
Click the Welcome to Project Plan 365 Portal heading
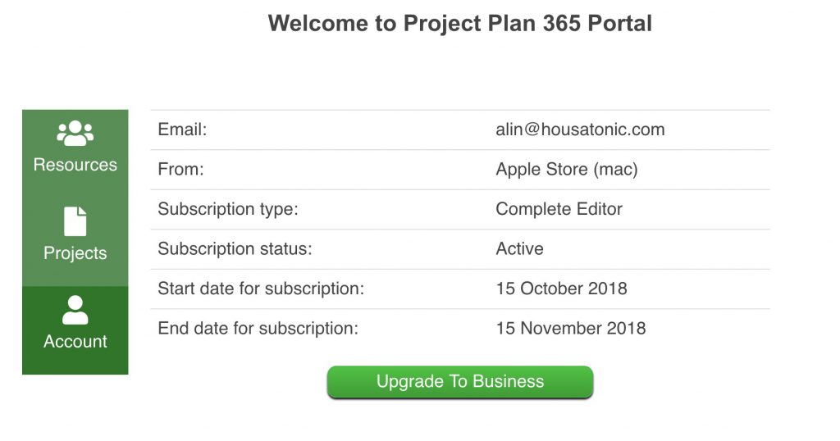click(x=460, y=24)
